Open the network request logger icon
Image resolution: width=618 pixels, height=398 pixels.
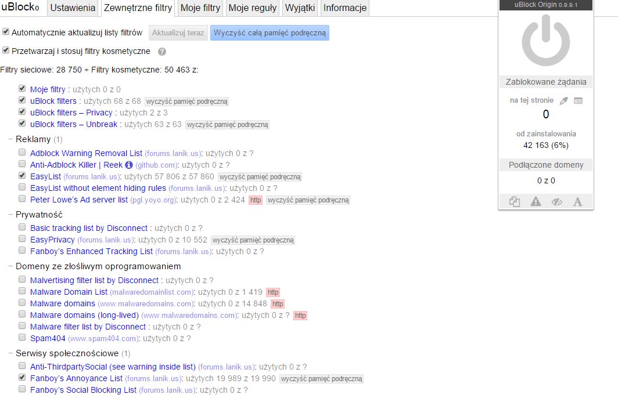[578, 101]
